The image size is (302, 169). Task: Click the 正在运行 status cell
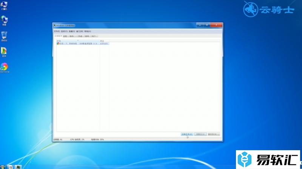104,44
